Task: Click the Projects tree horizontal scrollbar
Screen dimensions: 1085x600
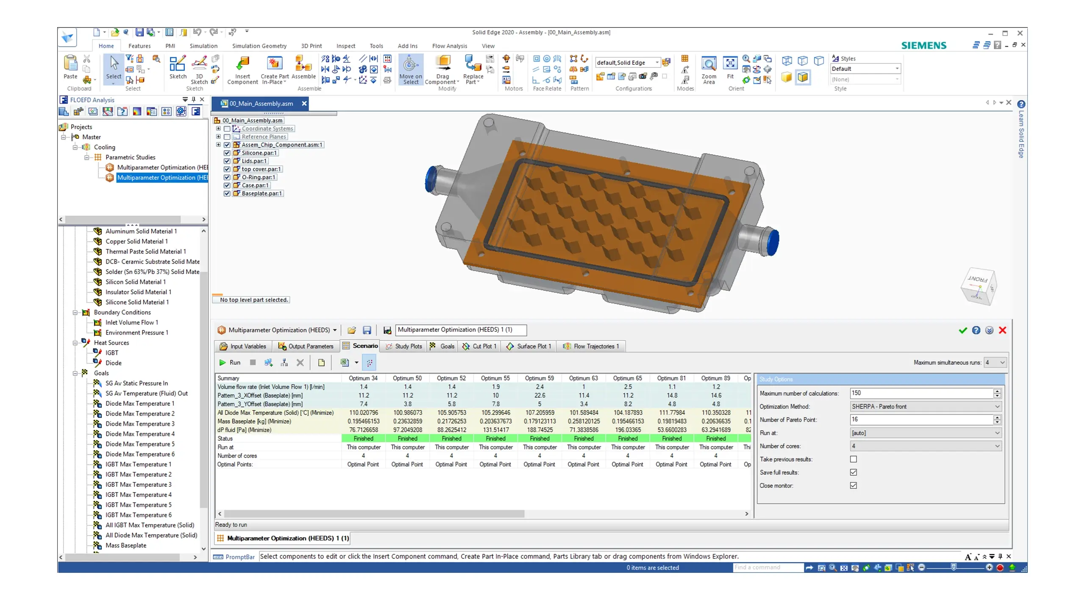Action: click(x=122, y=220)
